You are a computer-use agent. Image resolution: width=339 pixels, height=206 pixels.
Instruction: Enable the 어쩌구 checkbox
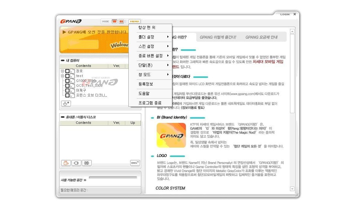tap(68, 90)
